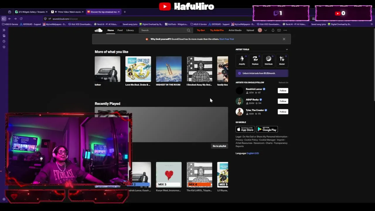Close the Widgets Gallery tab

47,12
